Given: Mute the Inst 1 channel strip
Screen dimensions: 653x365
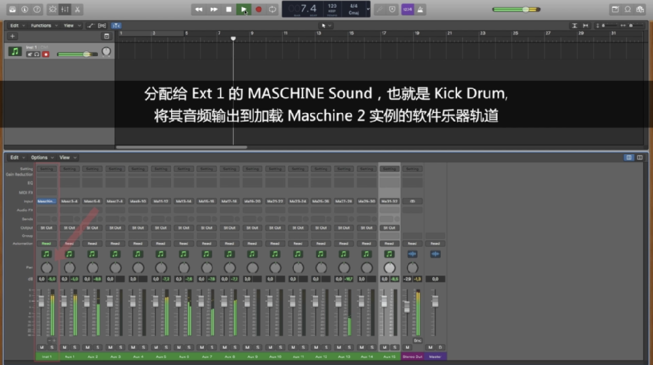Looking at the screenshot, I should pyautogui.click(x=42, y=347).
